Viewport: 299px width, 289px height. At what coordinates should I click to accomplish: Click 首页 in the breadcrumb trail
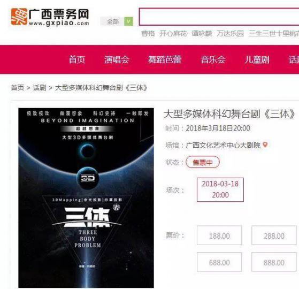pos(18,88)
